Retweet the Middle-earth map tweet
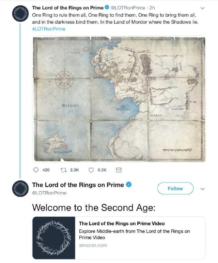Screen dimensions: 218x263 pos(64,170)
